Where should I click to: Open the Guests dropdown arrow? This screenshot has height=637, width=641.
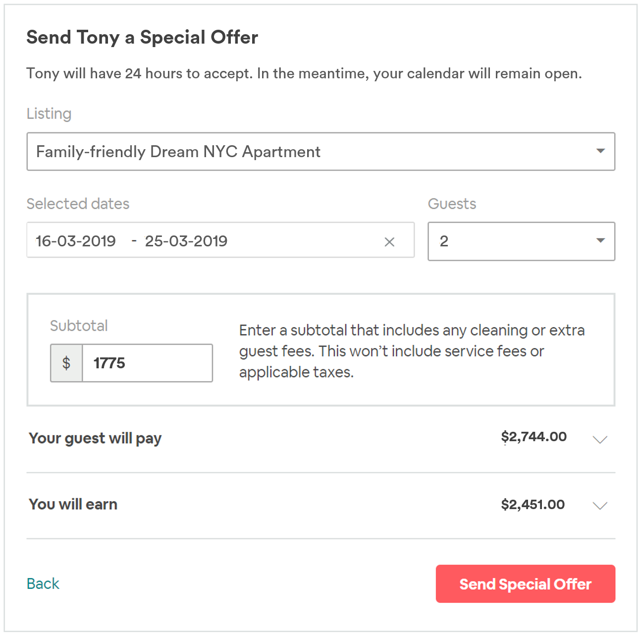(x=600, y=241)
